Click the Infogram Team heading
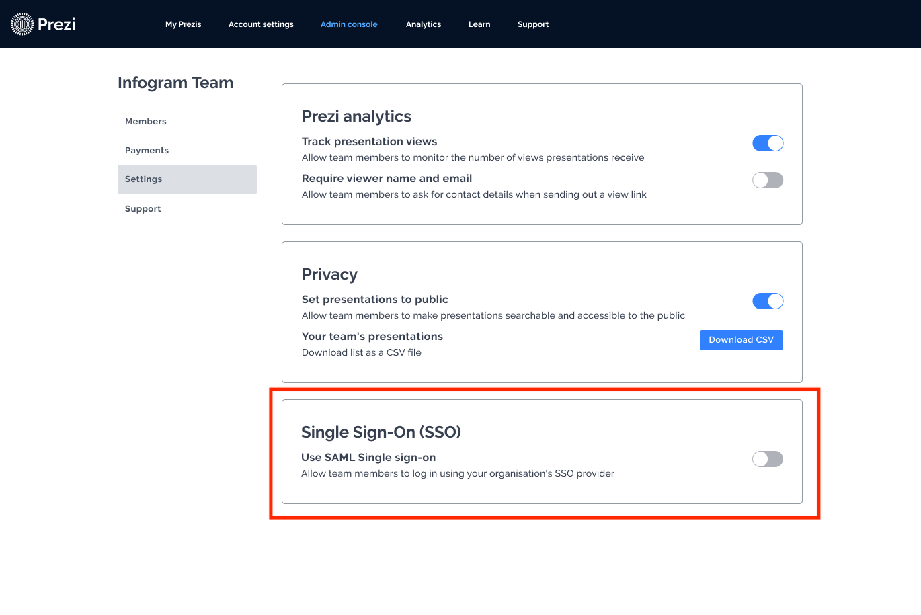 [x=175, y=83]
